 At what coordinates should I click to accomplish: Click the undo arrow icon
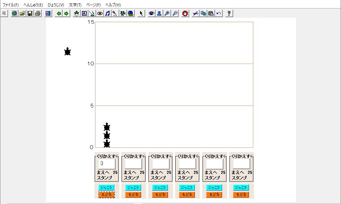click(x=219, y=13)
